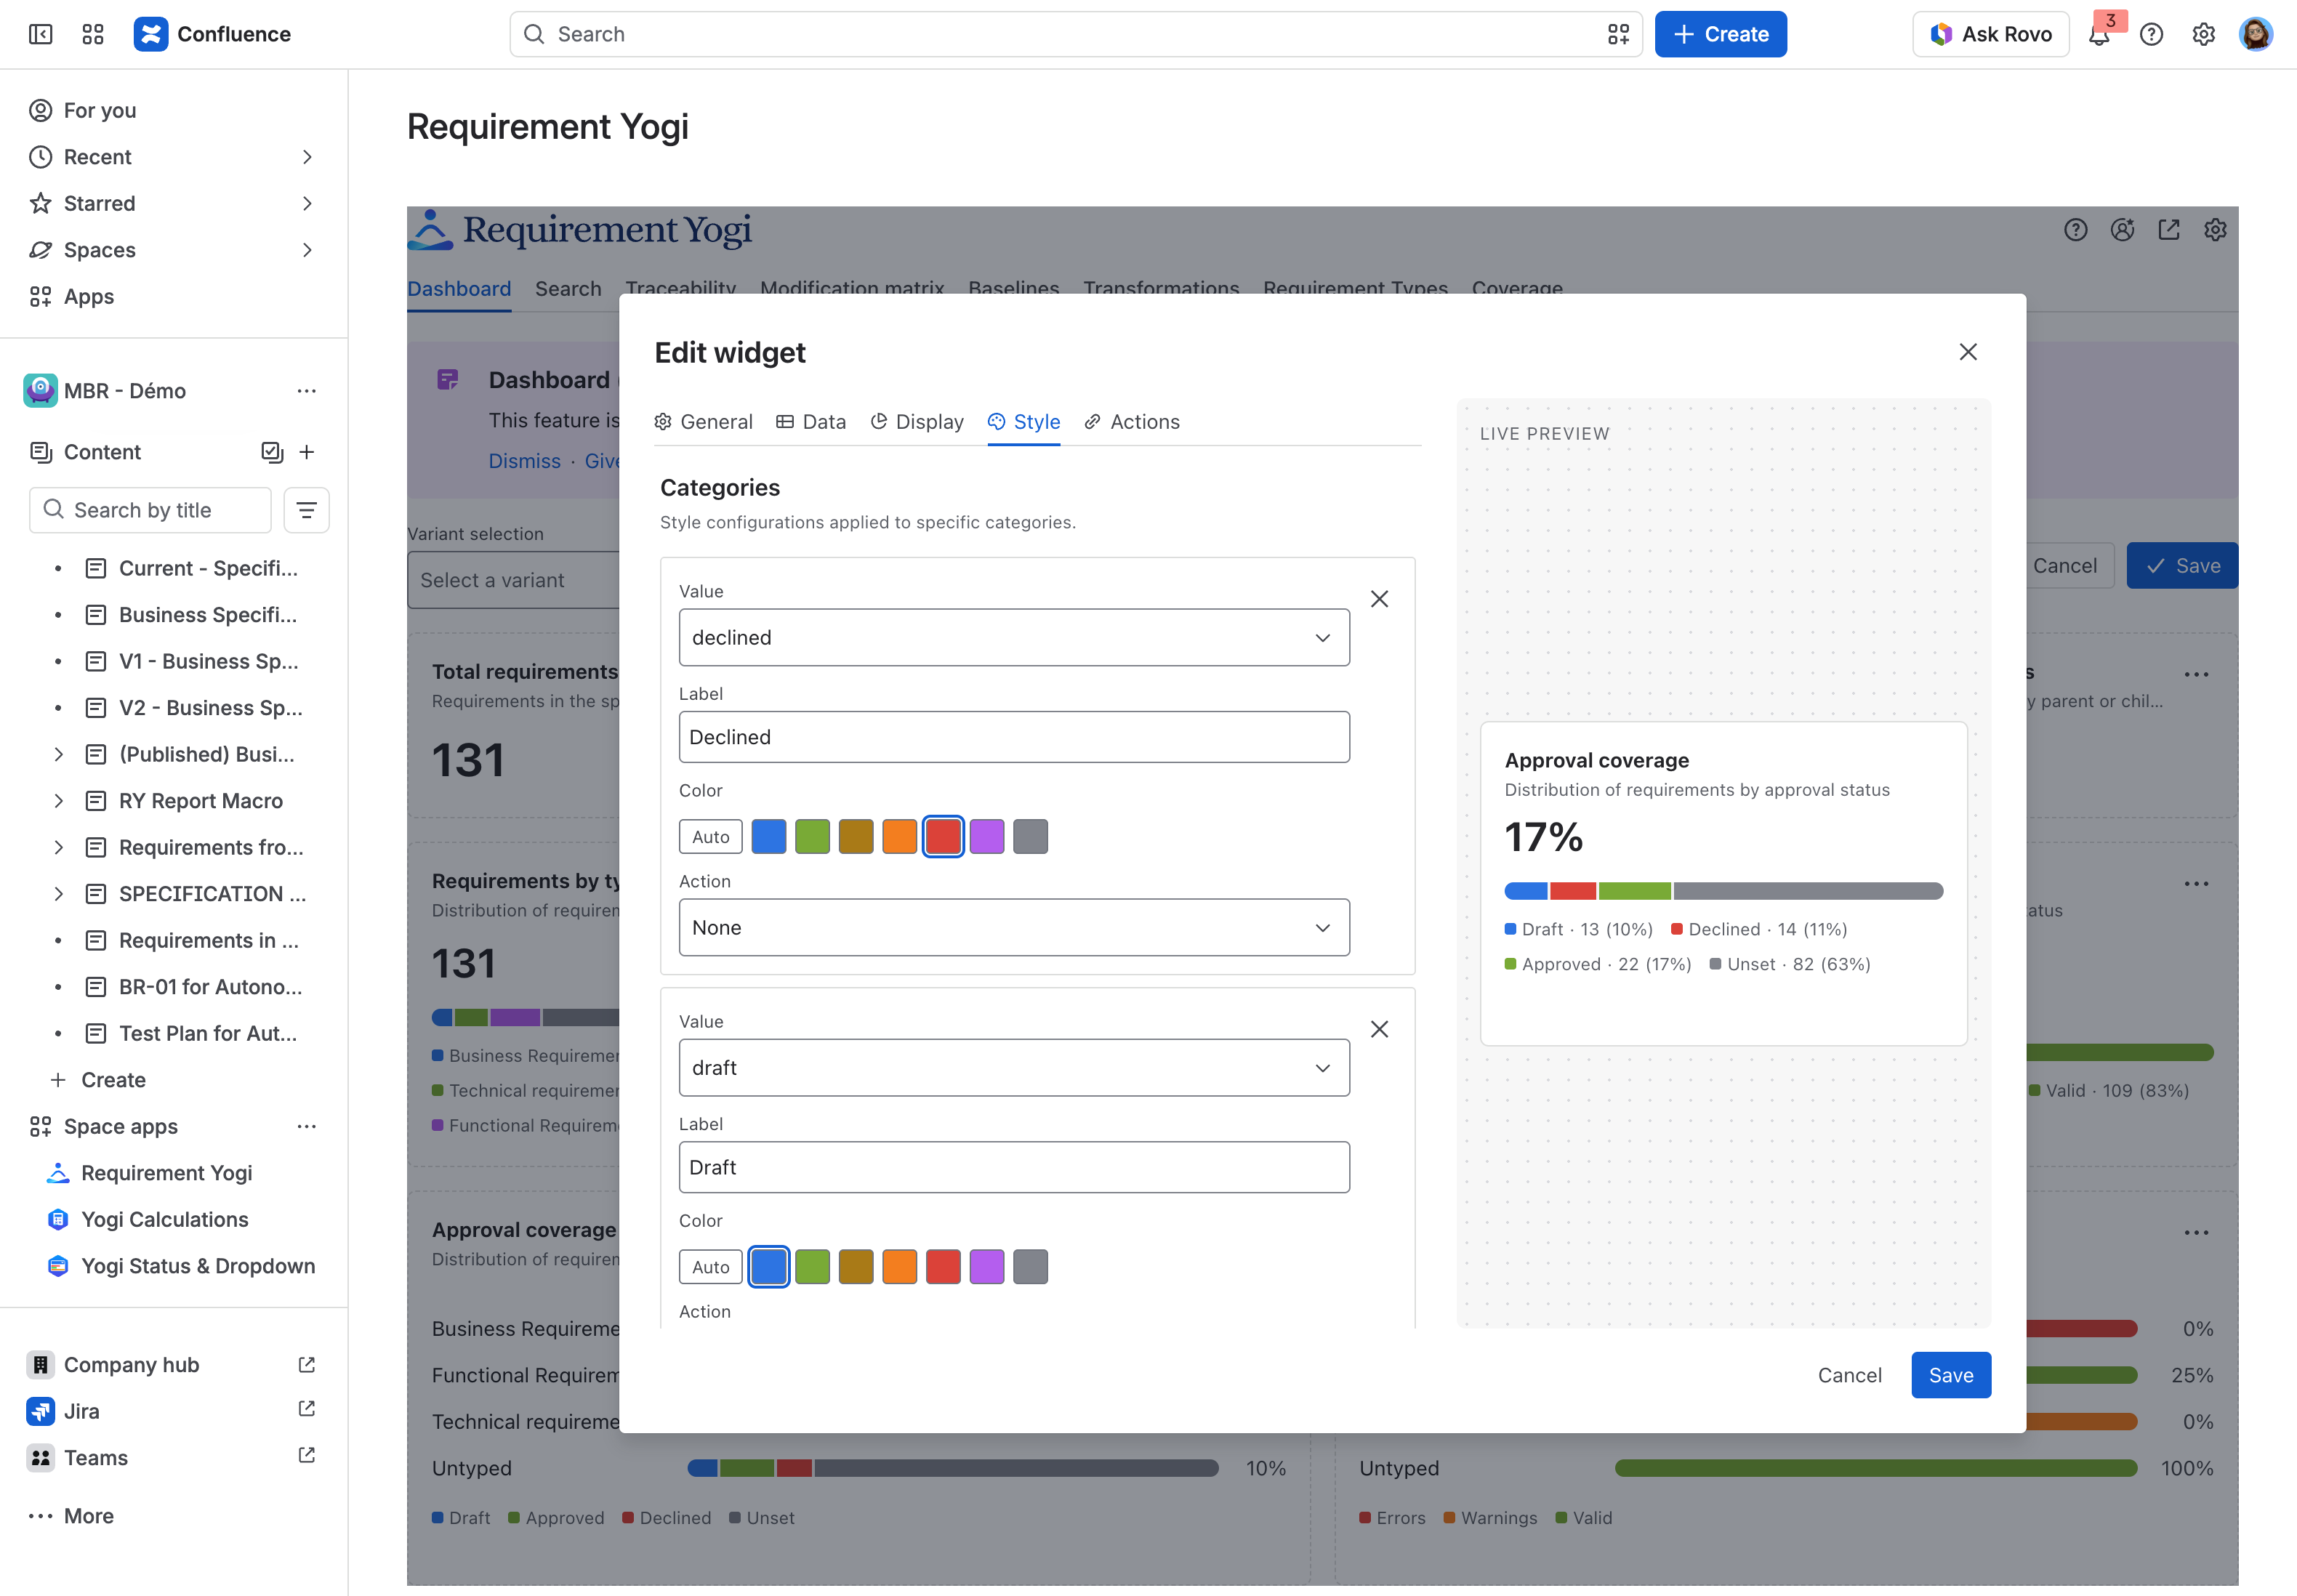Image resolution: width=2297 pixels, height=1596 pixels.
Task: Open user profile avatar
Action: tap(2256, 34)
